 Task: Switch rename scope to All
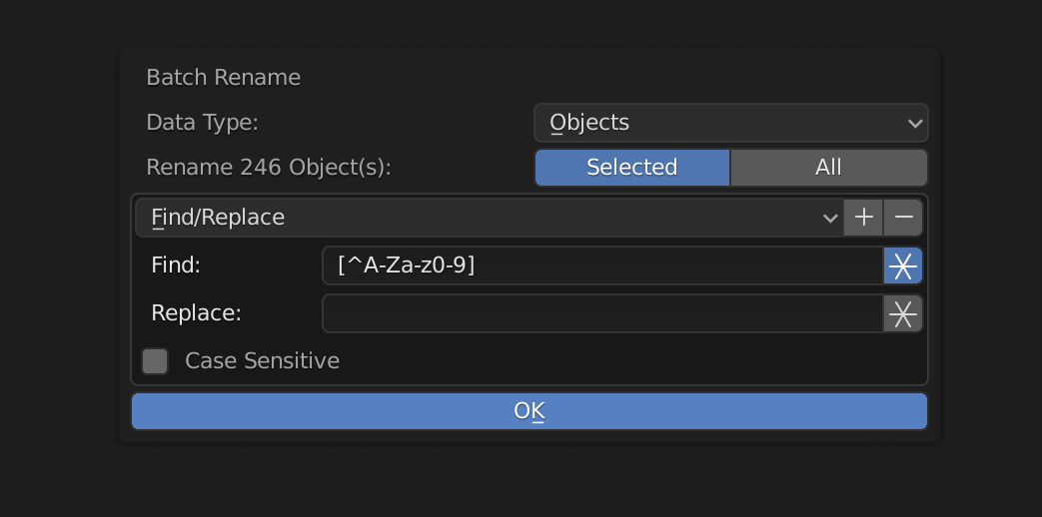click(828, 168)
